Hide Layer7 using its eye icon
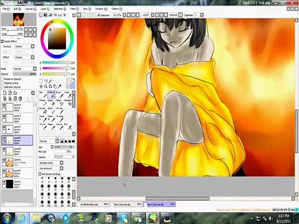Screen dimensions: 299x224 click(x=4, y=127)
